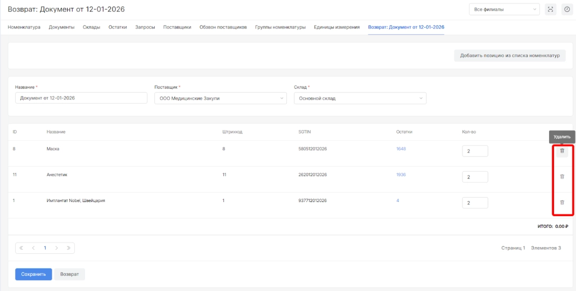Click quantity field for Анестетик row
The height and width of the screenshot is (291, 576).
[475, 177]
